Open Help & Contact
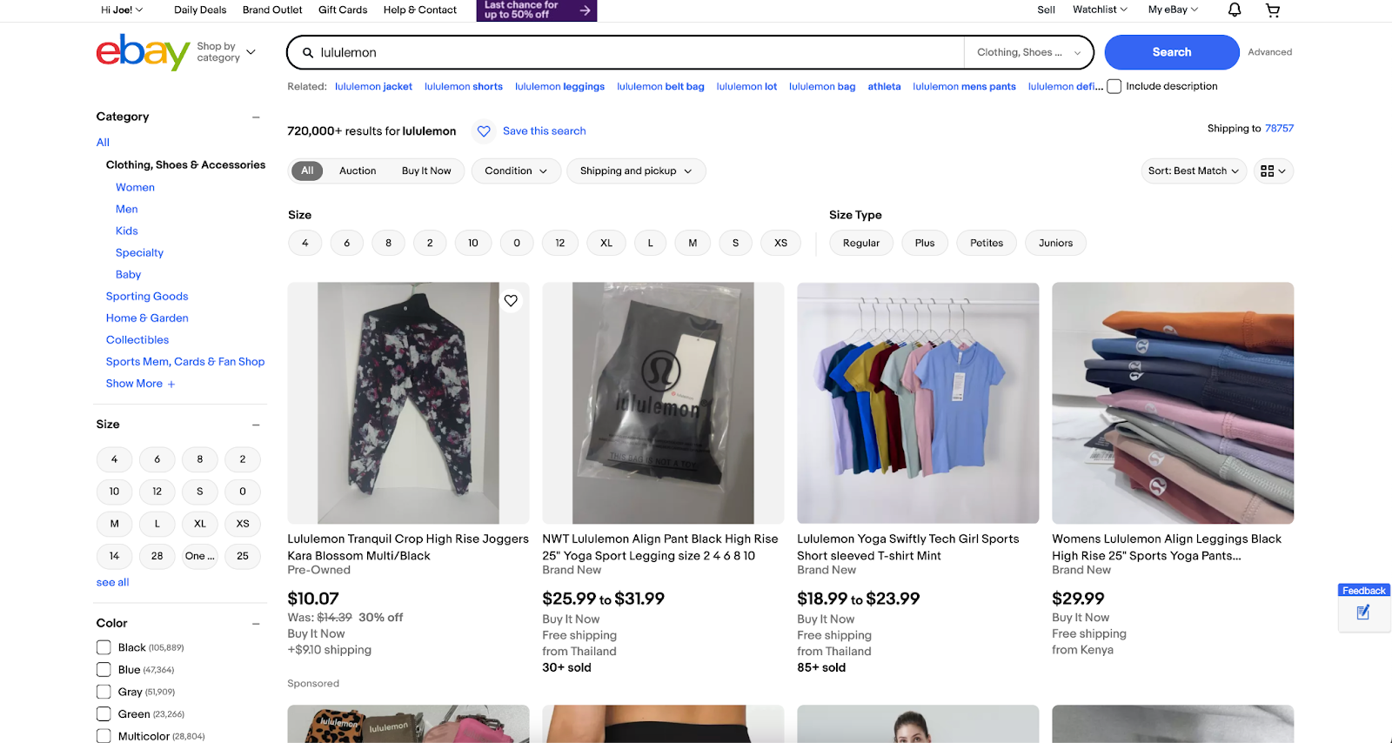1392x743 pixels. [x=420, y=10]
